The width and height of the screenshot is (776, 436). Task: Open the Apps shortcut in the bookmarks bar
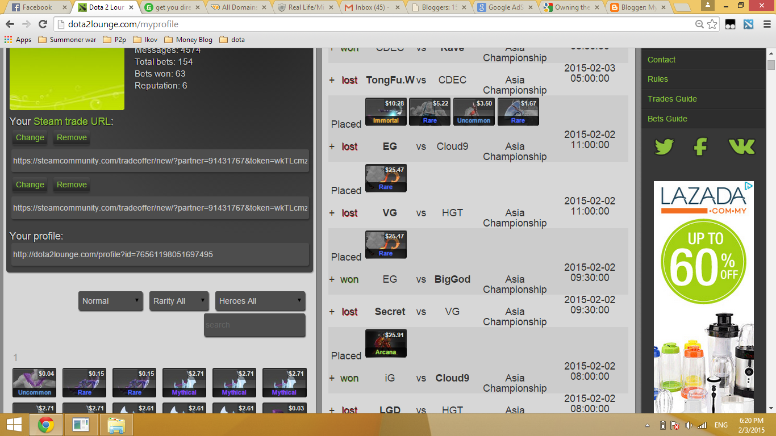click(18, 40)
